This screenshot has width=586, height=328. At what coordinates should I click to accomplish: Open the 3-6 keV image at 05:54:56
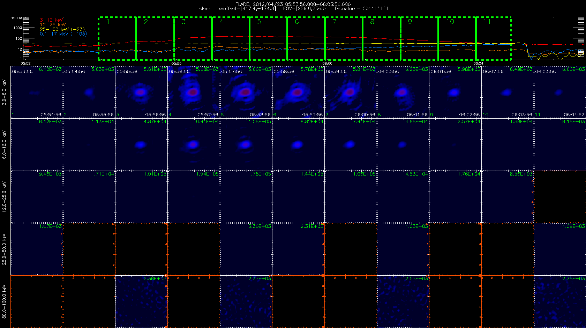[89, 92]
